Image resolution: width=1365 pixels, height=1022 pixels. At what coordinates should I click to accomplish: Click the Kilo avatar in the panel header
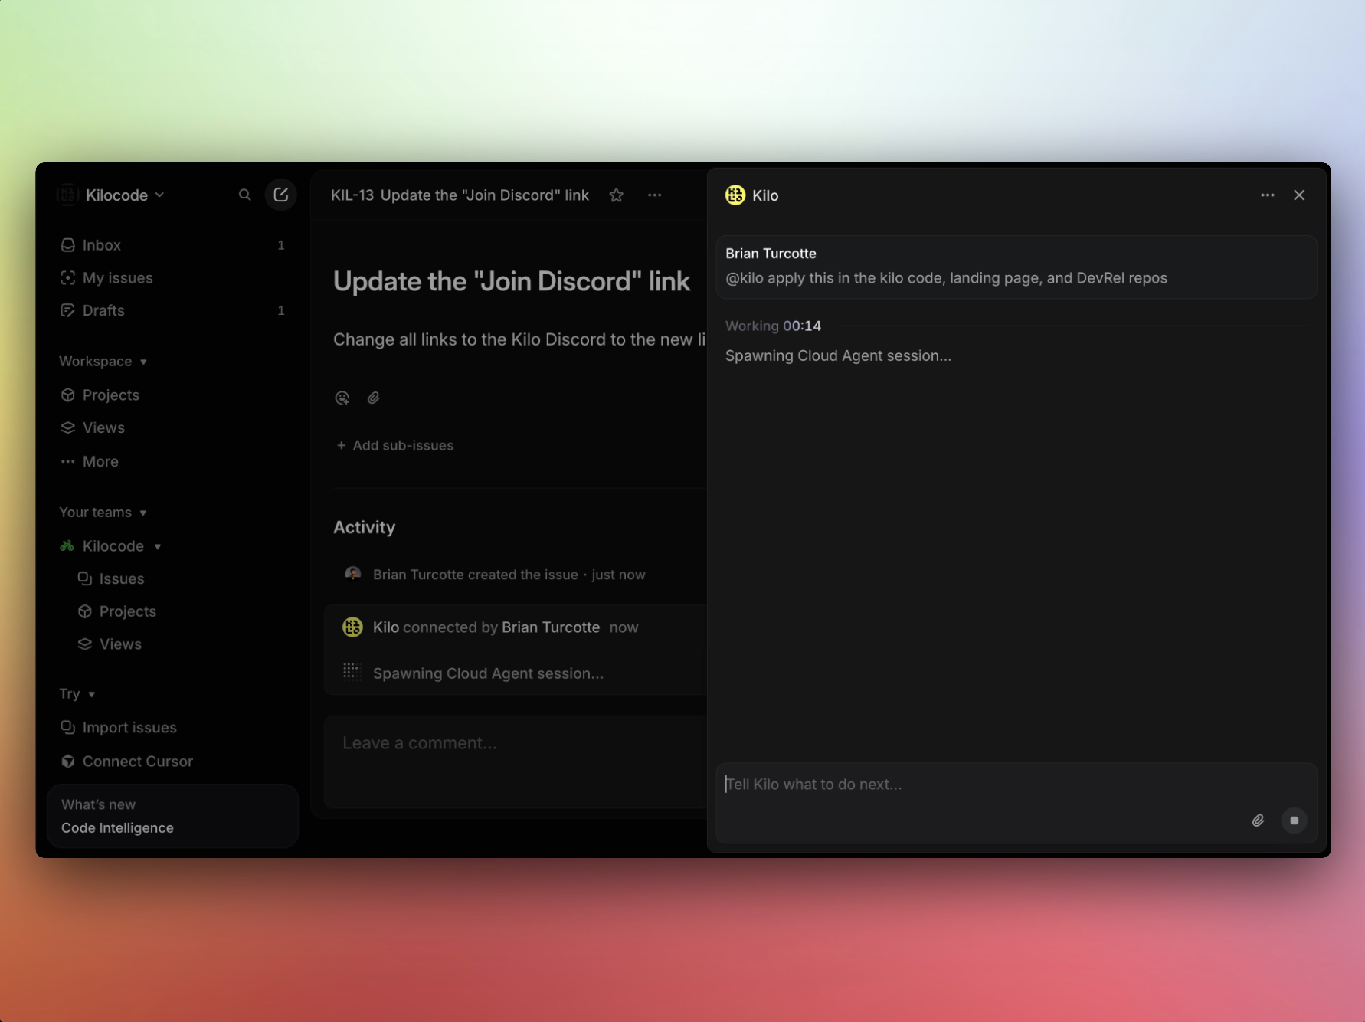coord(735,195)
